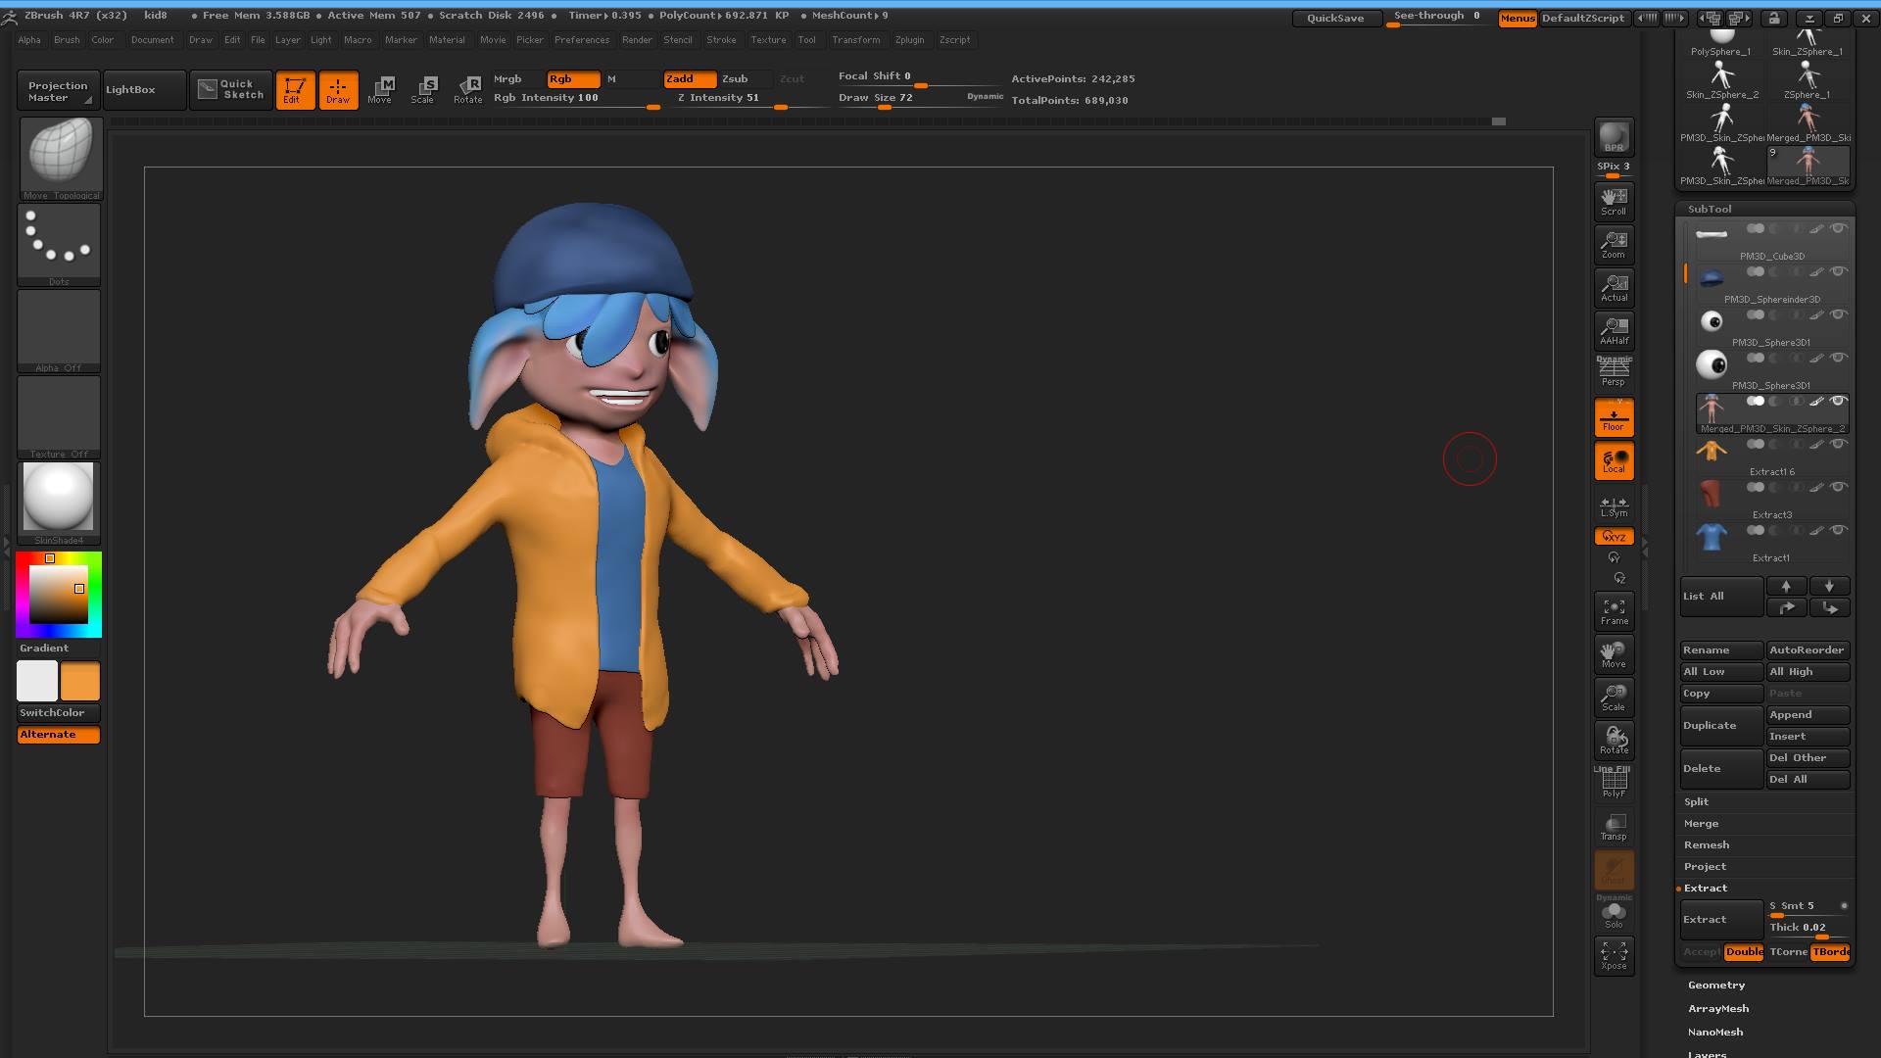1881x1058 pixels.
Task: Expand the Merge section
Action: (1701, 824)
